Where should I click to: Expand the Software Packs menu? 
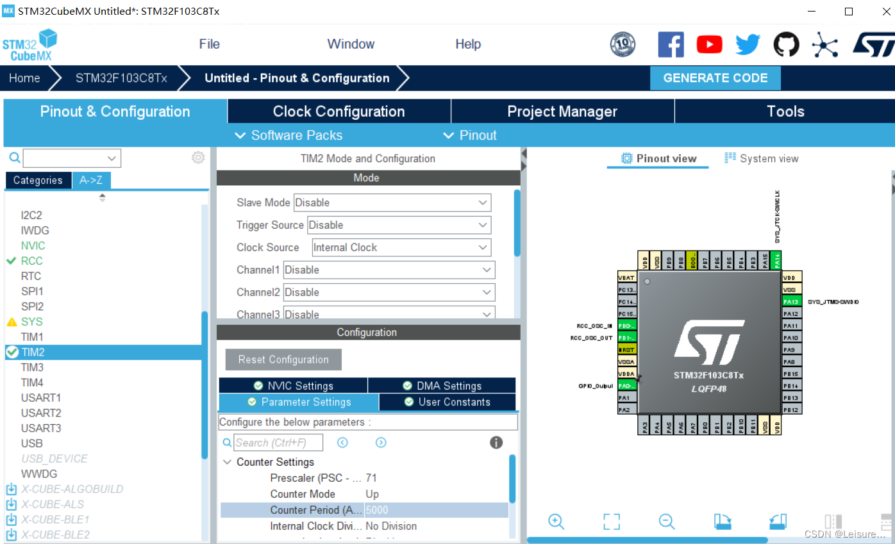[289, 135]
